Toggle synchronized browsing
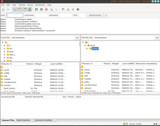Viewport: 160px width, 126px height. pos(73,9)
